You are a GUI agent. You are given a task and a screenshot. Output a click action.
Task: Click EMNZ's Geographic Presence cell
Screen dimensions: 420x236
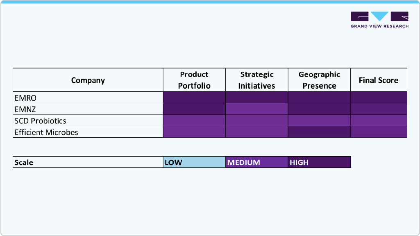tap(319, 109)
